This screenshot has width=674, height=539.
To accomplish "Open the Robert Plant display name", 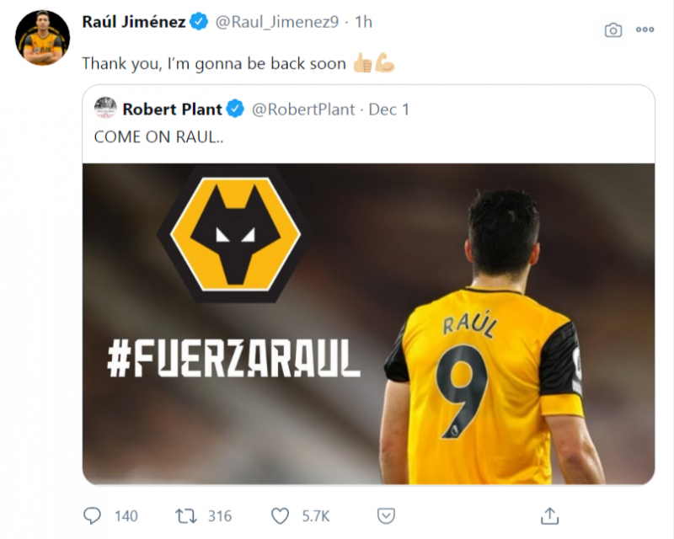I will (172, 109).
